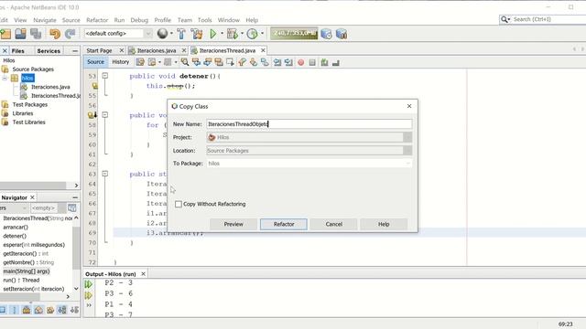
Task: Click the browser globe icon in toolbar
Action: pyautogui.click(x=162, y=34)
